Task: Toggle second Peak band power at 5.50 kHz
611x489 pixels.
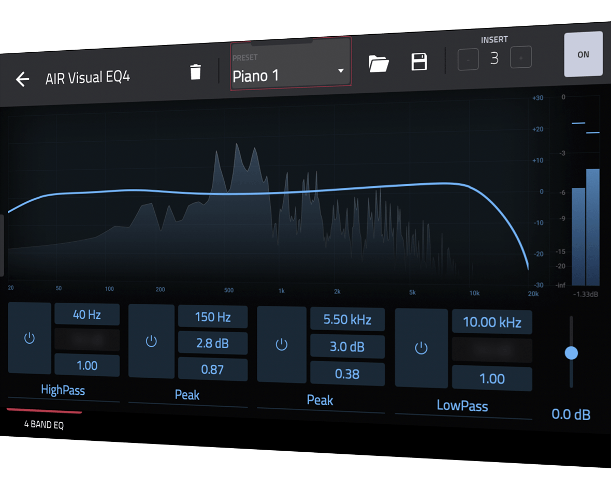Action: [x=282, y=345]
